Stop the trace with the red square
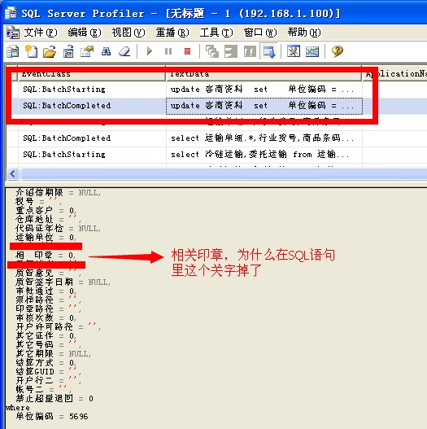This screenshot has width=427, height=429. (187, 51)
